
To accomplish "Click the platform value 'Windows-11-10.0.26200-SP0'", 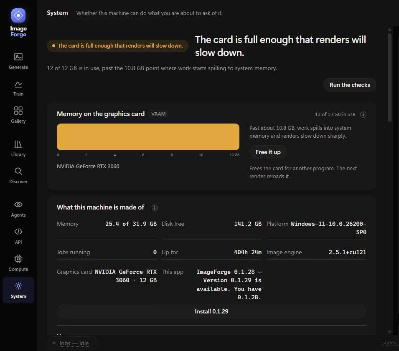I will pos(328,228).
